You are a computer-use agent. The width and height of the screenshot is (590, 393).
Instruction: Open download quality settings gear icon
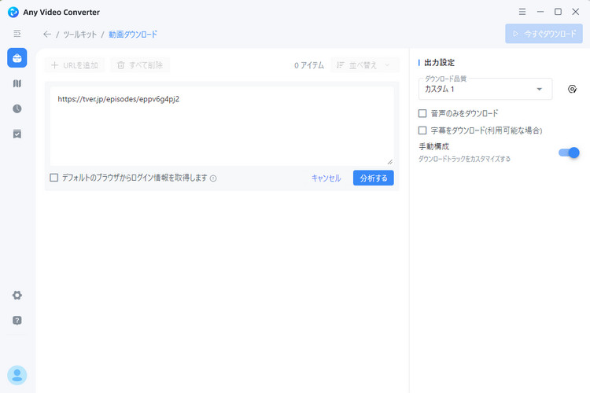tap(572, 89)
